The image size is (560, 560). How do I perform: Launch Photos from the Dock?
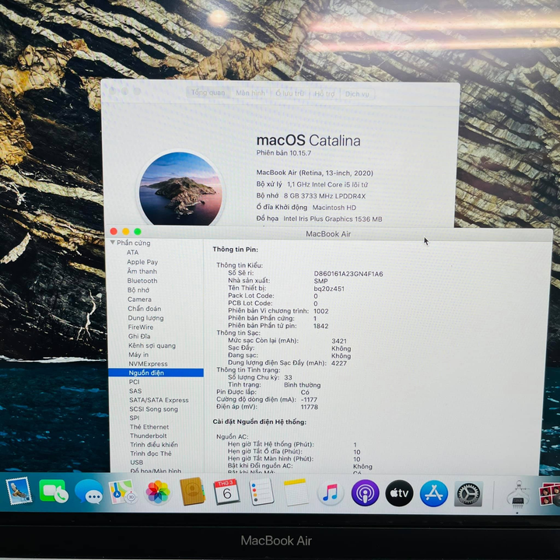157,492
